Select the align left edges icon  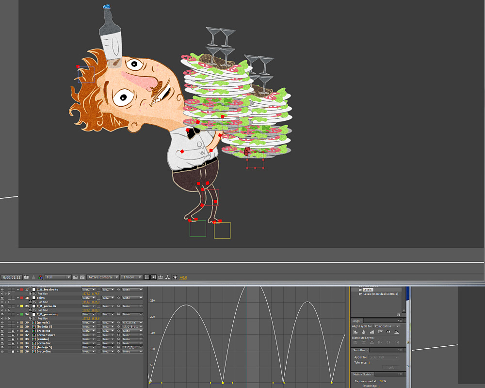coord(355,332)
